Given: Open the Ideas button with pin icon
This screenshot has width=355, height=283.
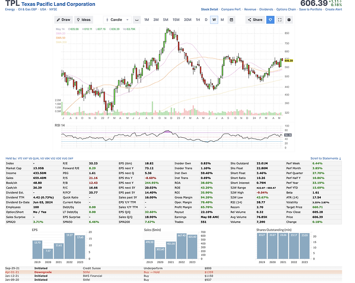Looking at the screenshot, I should [x=83, y=20].
